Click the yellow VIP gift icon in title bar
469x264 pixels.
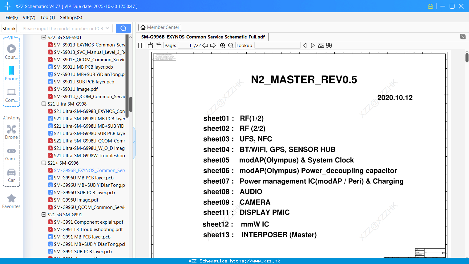[431, 6]
